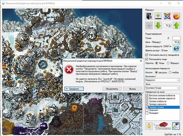Image resolution: width=183 pixels, height=136 pixels.
Task: Click the green save-route download icon
Action: point(158,16)
